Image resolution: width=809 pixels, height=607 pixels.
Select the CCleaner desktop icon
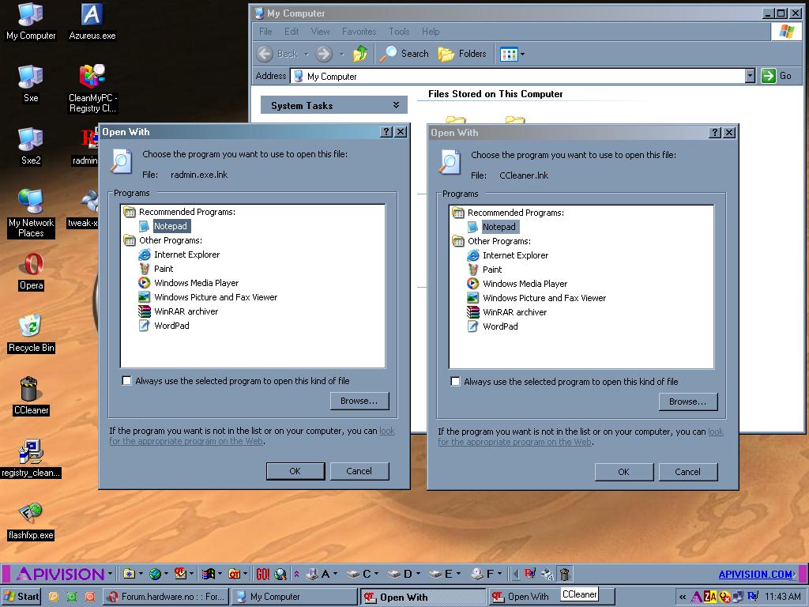tap(31, 397)
